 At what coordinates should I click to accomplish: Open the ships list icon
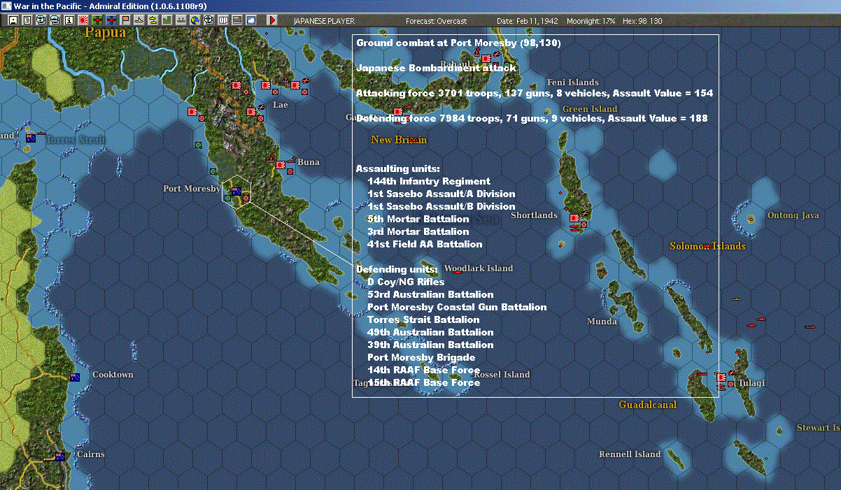[55, 20]
